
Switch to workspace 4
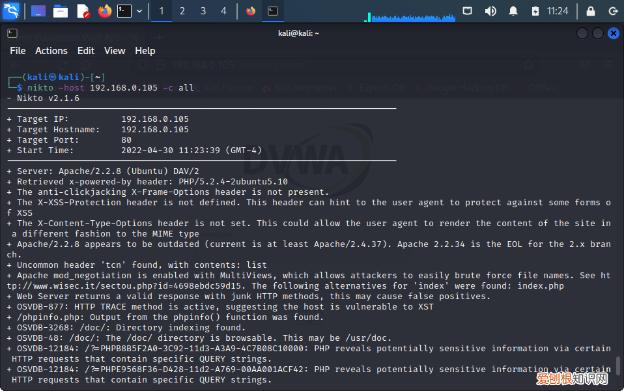(223, 11)
